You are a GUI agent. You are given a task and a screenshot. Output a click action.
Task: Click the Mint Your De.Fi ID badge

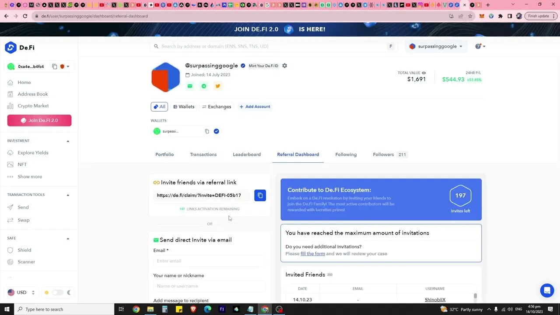263,66
